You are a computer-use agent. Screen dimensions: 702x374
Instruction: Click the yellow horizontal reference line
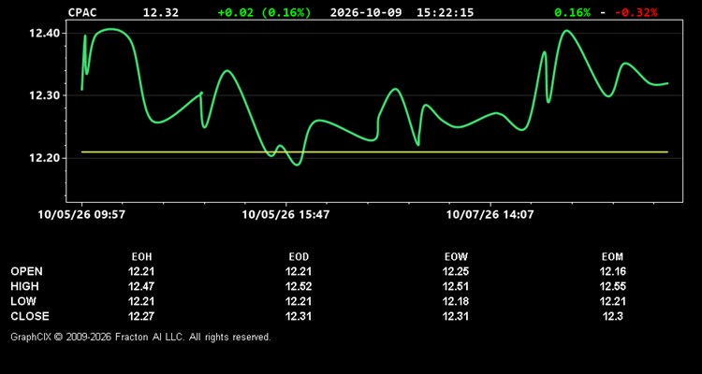[374, 152]
